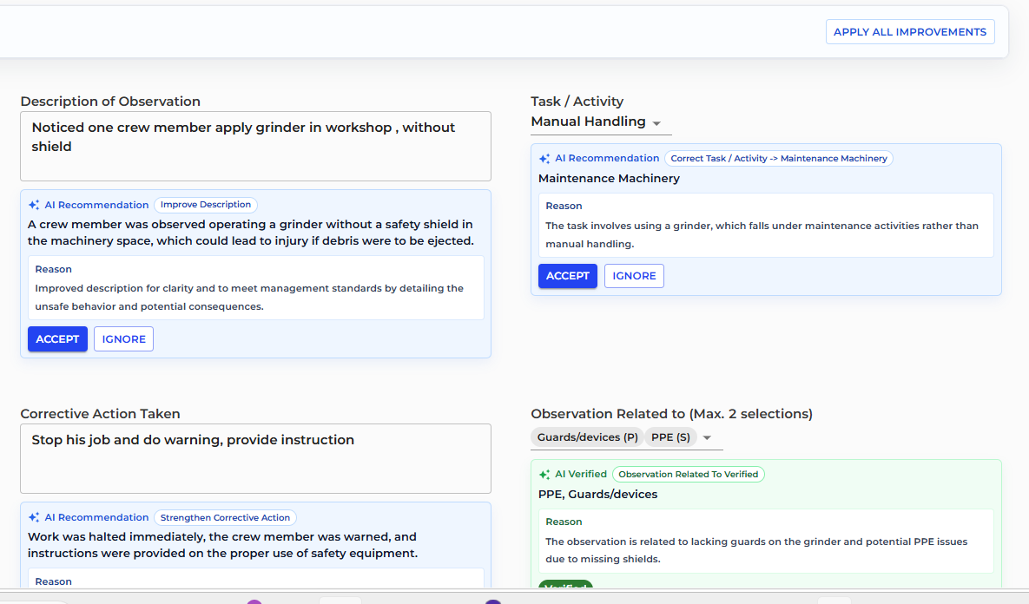
Task: Ignore the improved description recommendation
Action: (123, 339)
